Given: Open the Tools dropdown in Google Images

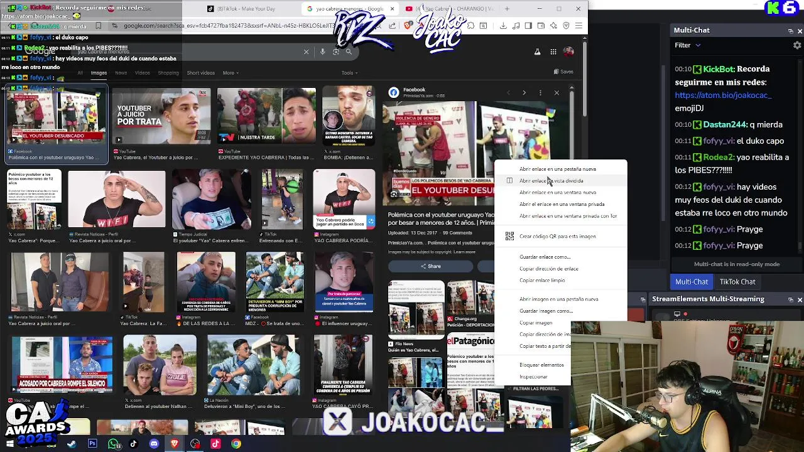Looking at the screenshot, I should tap(349, 73).
